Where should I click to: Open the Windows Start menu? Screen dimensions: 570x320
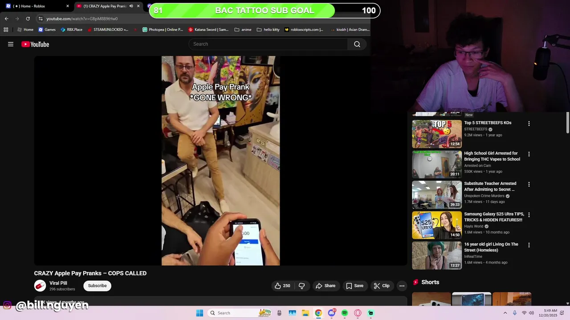[x=199, y=313]
